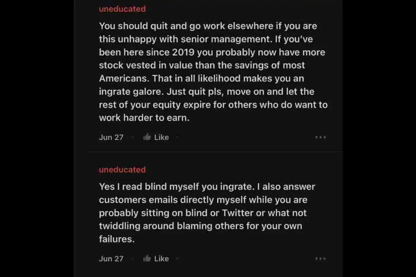Open top 'uneducated' username profile
Screen dimensions: 416x277
tap(122, 9)
